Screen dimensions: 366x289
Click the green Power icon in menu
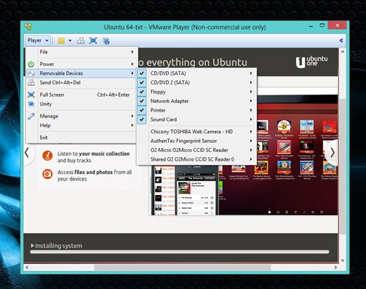click(31, 64)
